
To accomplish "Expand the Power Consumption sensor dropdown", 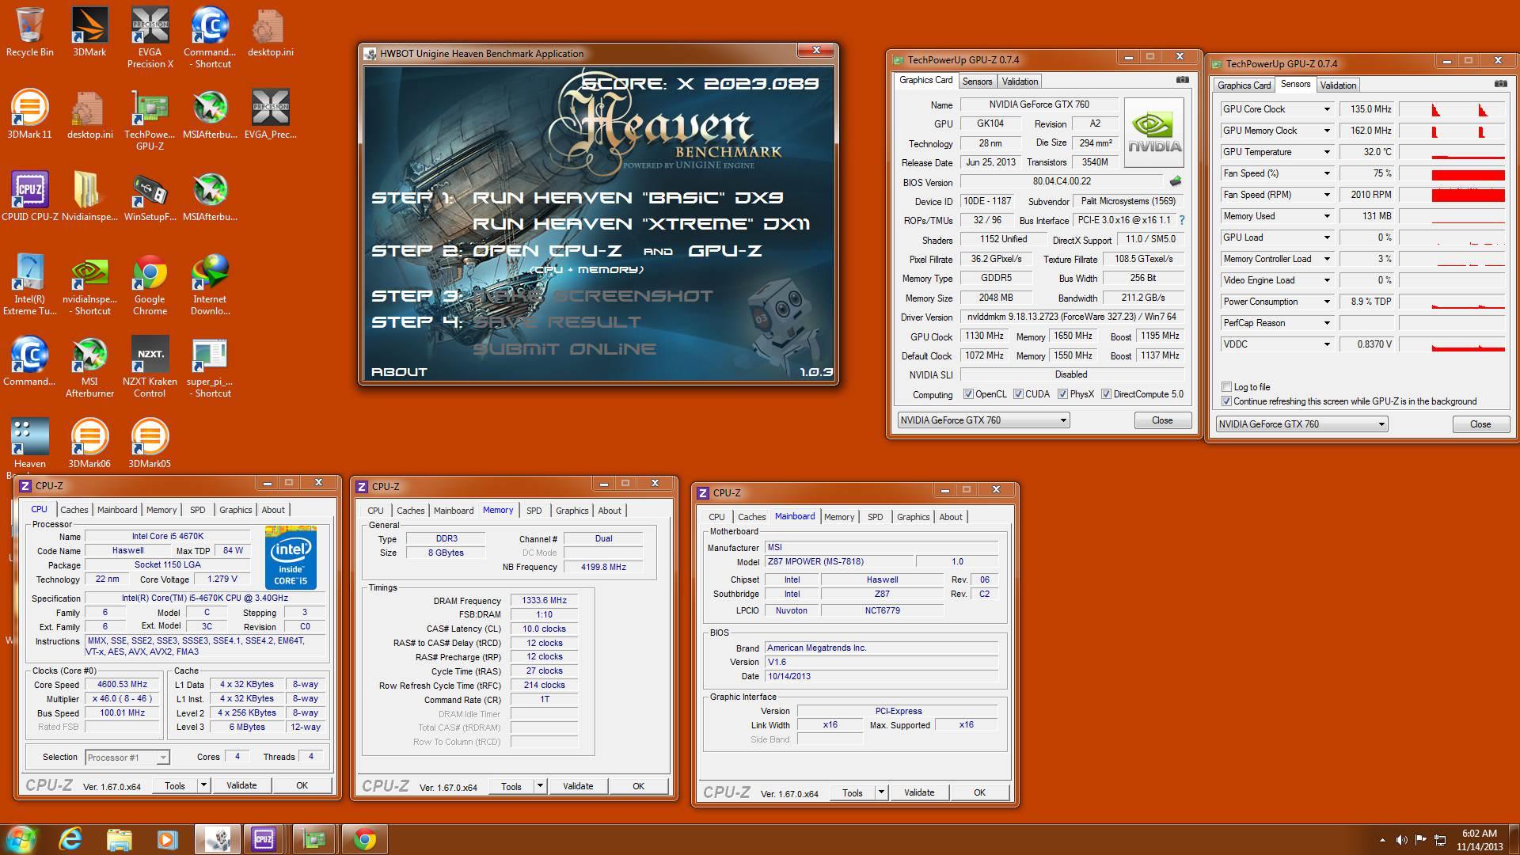I will click(x=1327, y=302).
